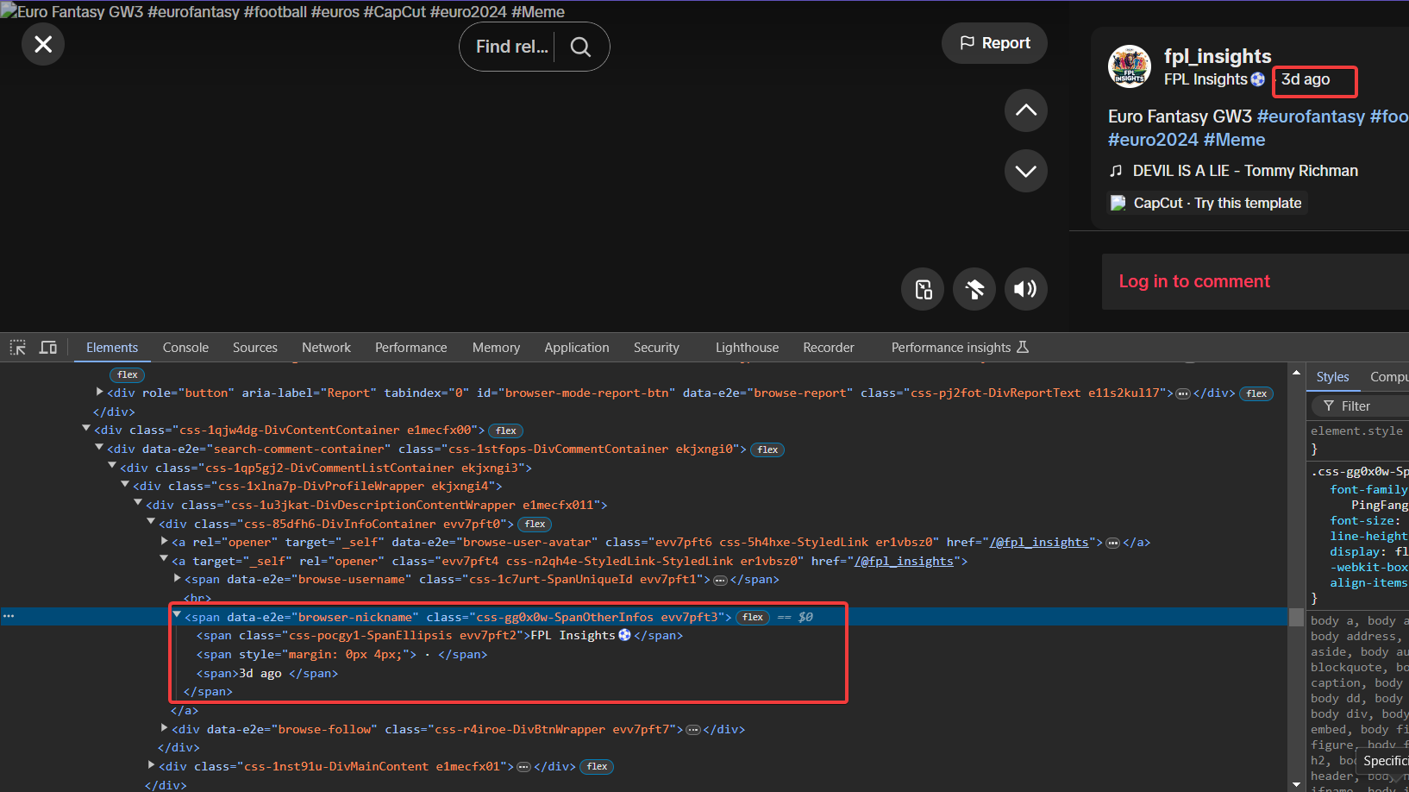Toggle the flex badge on DivInfoContainer
This screenshot has height=792, width=1409.
click(x=534, y=524)
